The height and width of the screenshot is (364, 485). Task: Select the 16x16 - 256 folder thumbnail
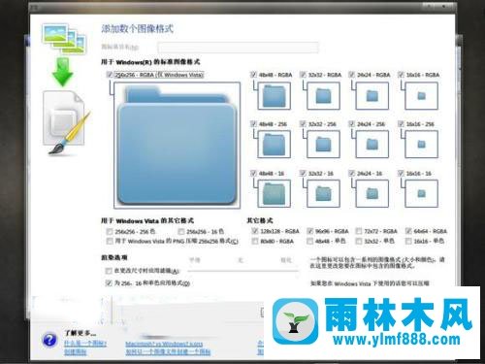[421, 145]
